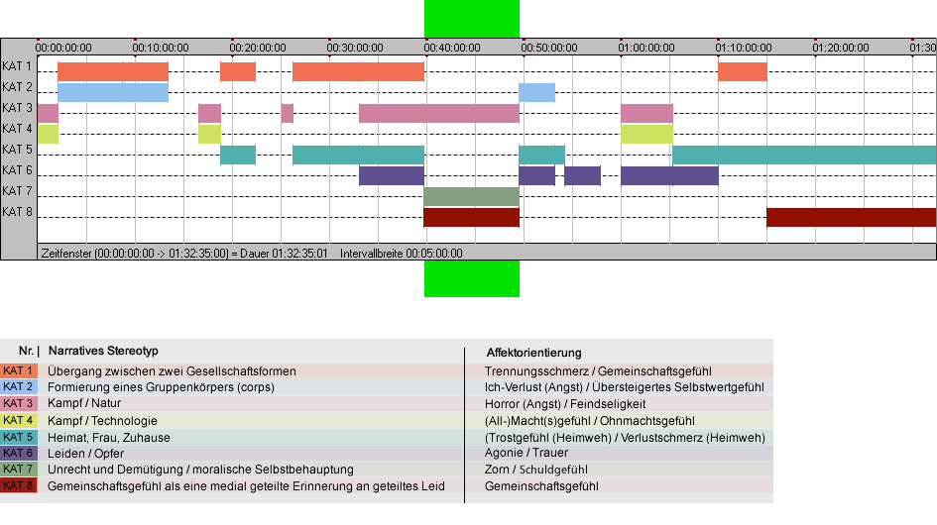937x525 pixels.
Task: Click the dark red KAT 8 legend swatch
Action: (x=19, y=485)
